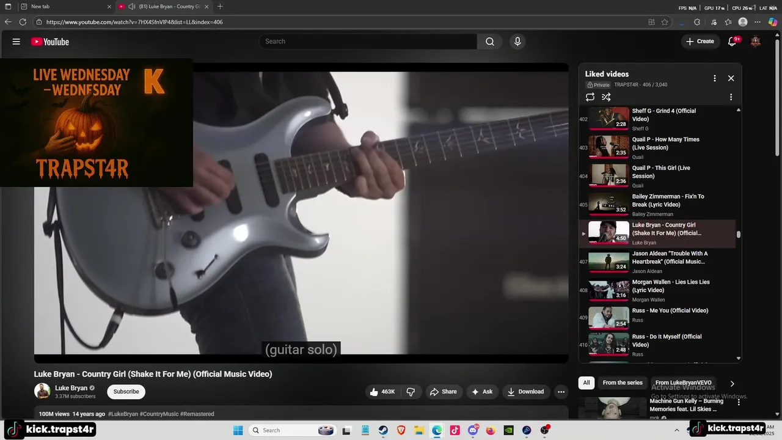The height and width of the screenshot is (440, 782).
Task: Dislike the video
Action: tap(411, 392)
